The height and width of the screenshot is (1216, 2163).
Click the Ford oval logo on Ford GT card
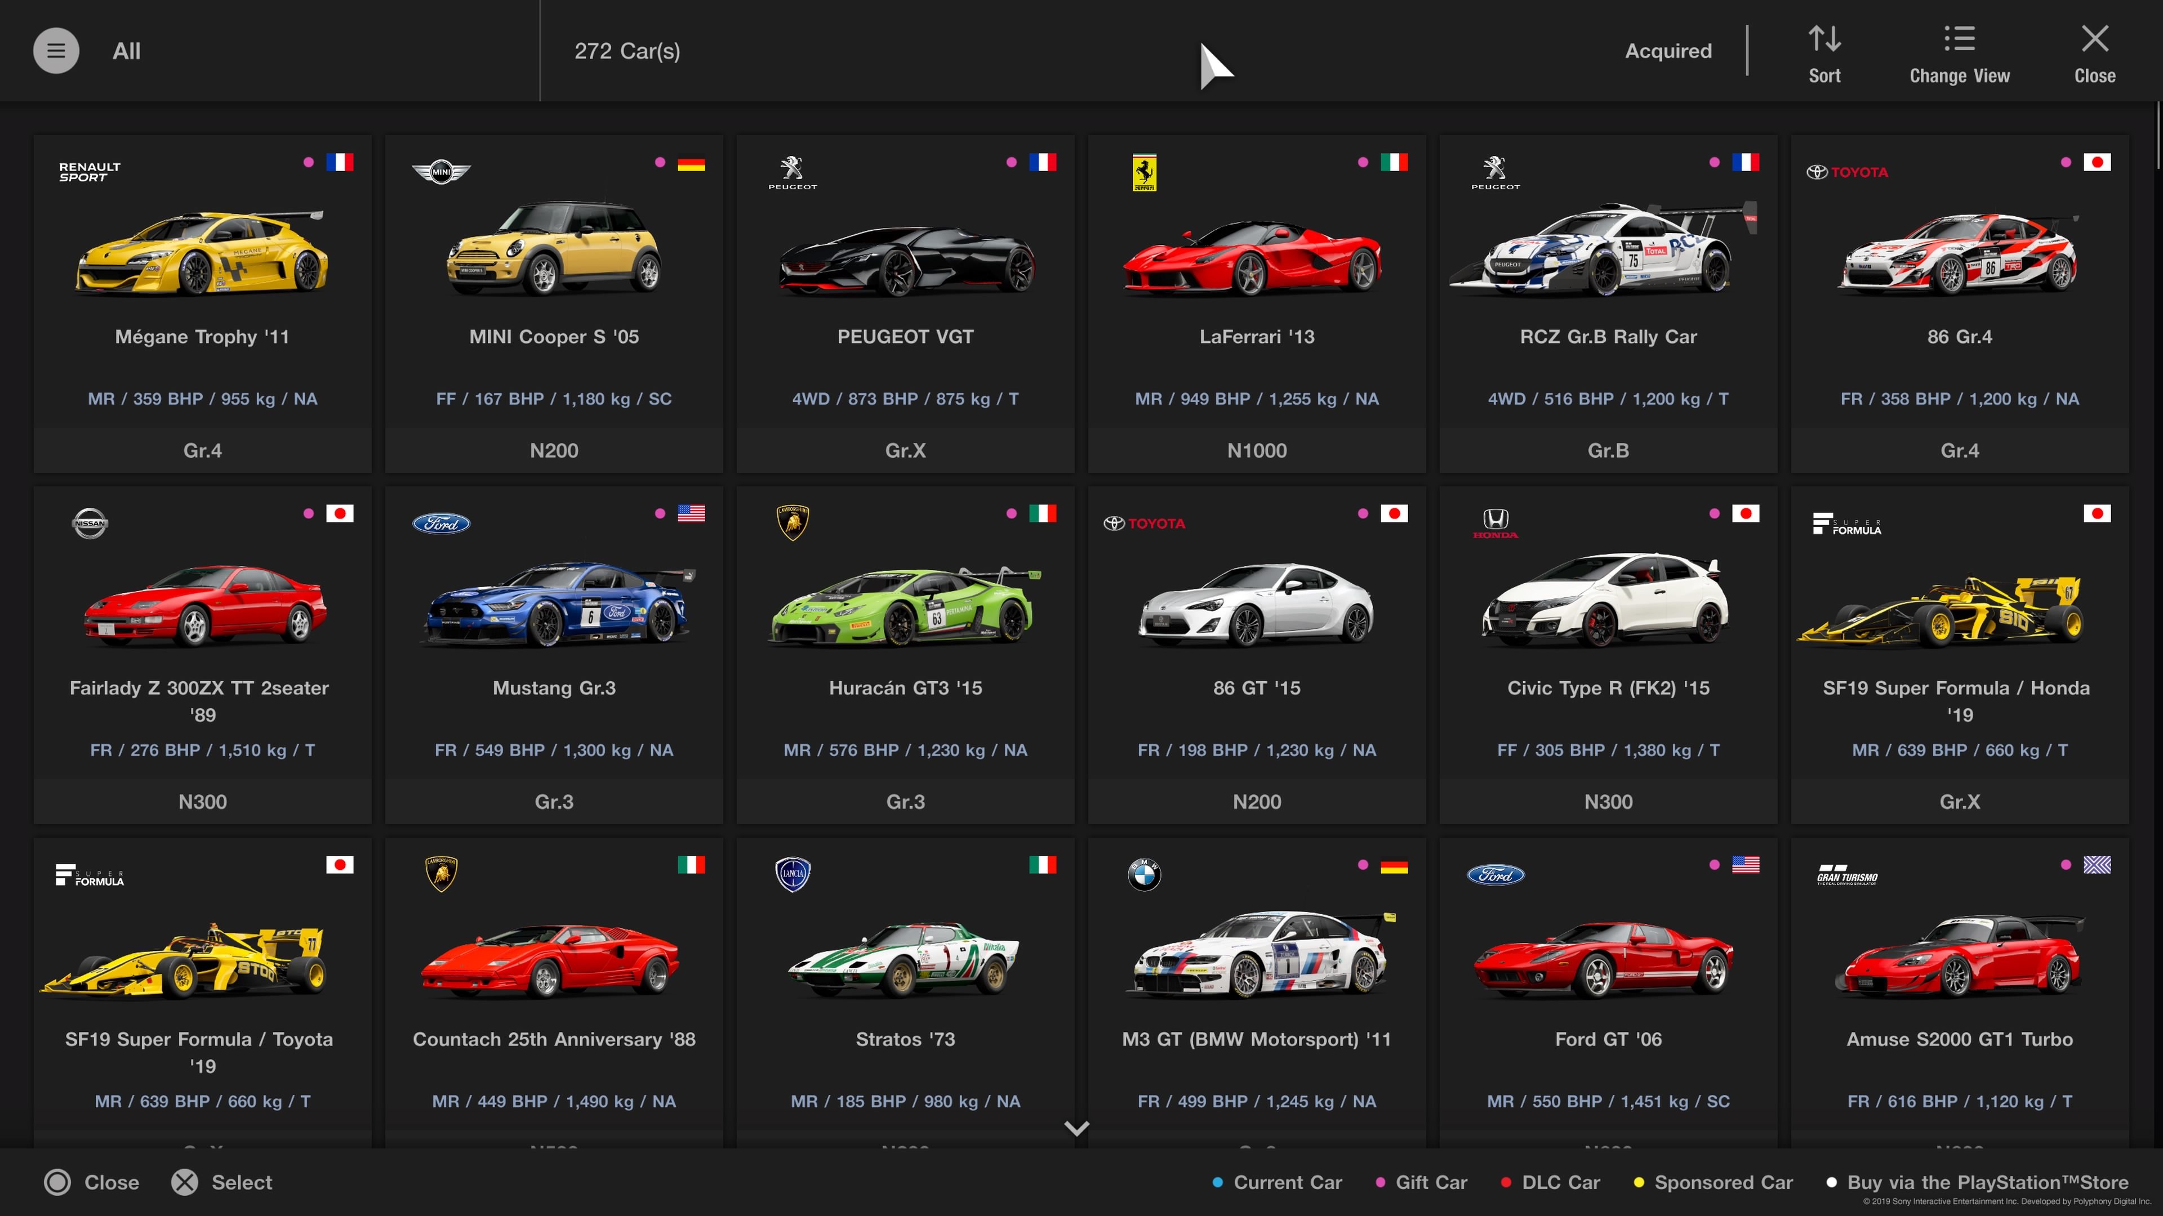1494,875
